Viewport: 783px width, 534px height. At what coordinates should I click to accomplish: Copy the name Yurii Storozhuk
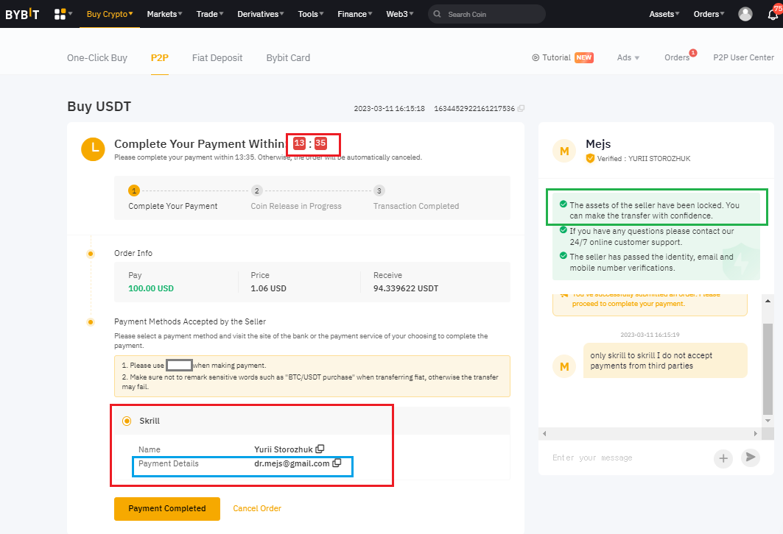[320, 449]
